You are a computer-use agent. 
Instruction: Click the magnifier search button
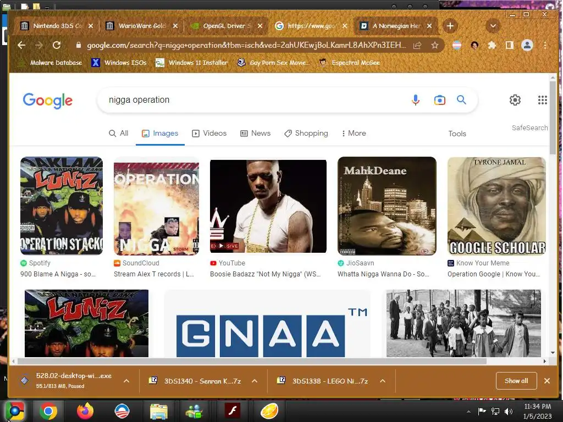tap(461, 100)
